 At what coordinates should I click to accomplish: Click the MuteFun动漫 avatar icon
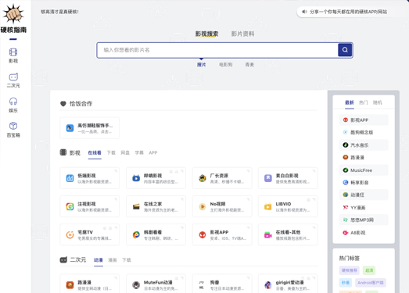point(136,285)
